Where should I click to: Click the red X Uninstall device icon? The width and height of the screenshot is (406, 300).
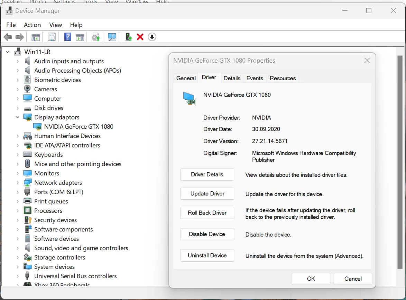tap(140, 37)
